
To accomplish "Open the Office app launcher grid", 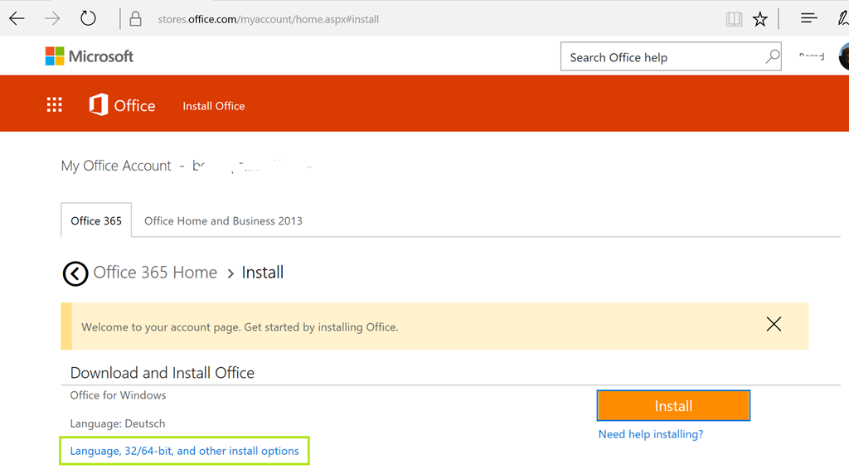I will 55,104.
